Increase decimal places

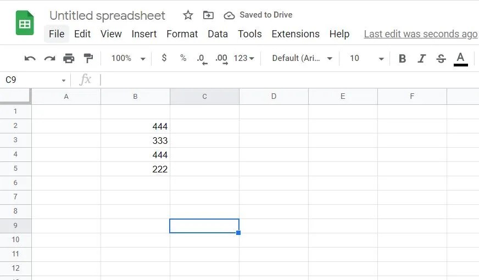point(221,59)
